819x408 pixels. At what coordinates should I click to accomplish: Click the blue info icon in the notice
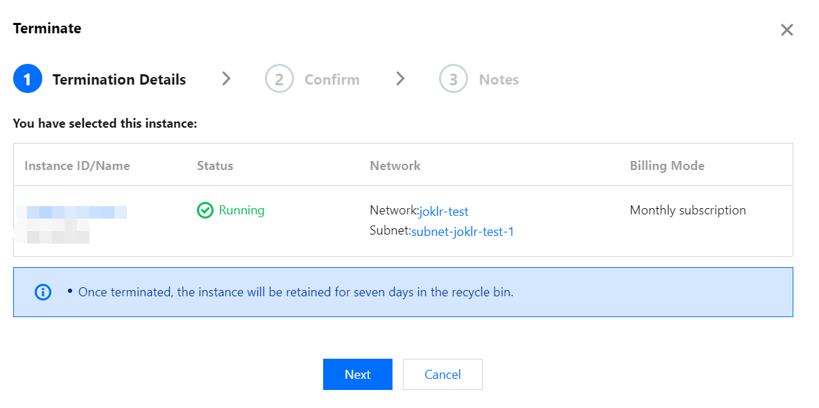42,292
